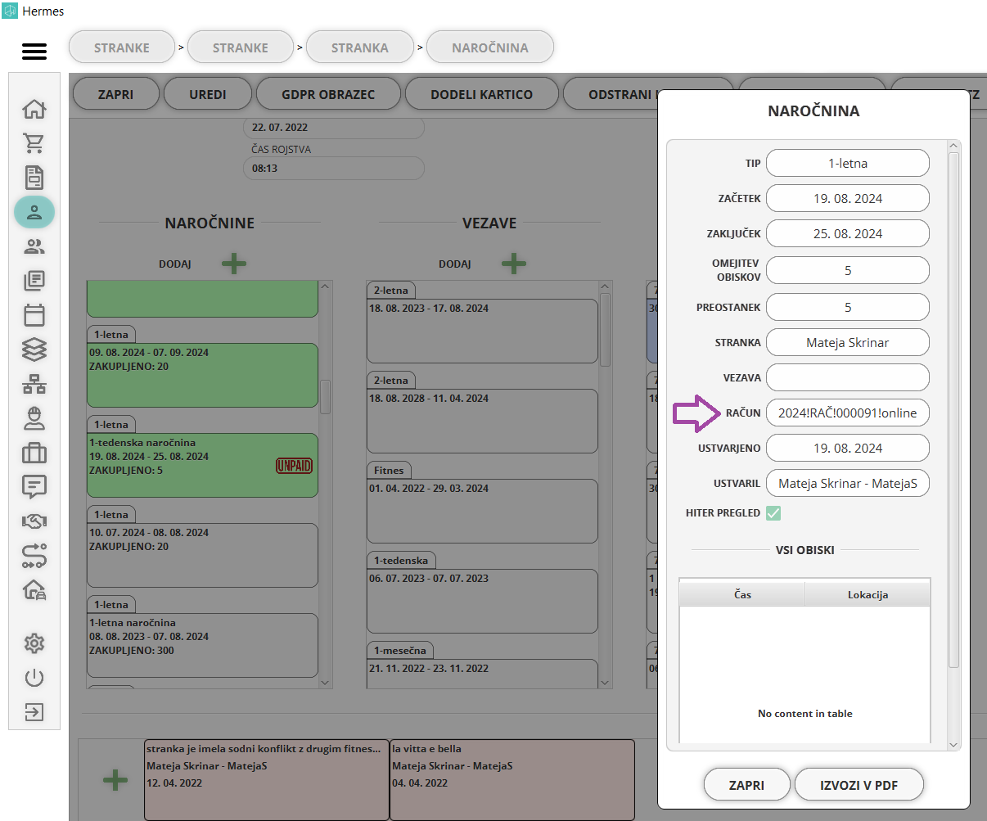The image size is (987, 821).
Task: Open the layers stack icon in sidebar
Action: click(x=34, y=350)
